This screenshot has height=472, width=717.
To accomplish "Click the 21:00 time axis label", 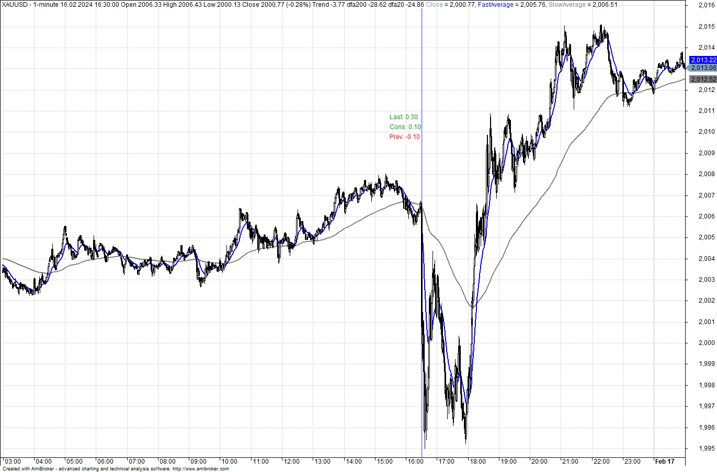I will 570,462.
